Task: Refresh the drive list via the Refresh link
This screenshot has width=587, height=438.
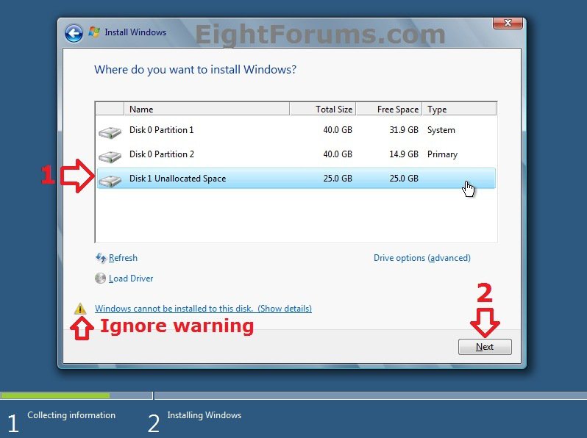Action: (123, 258)
